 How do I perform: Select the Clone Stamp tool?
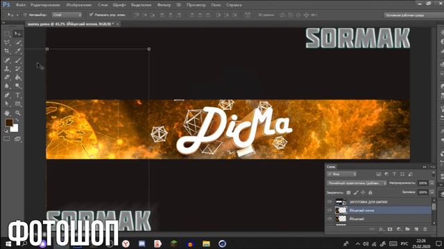click(x=7, y=68)
